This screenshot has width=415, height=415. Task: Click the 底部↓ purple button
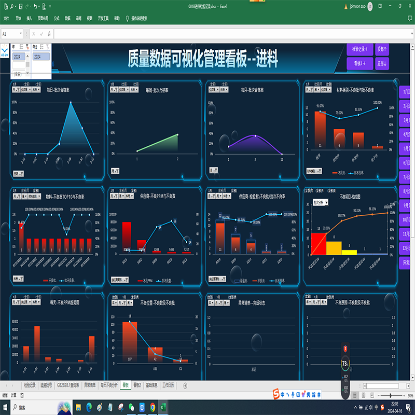pyautogui.click(x=382, y=63)
